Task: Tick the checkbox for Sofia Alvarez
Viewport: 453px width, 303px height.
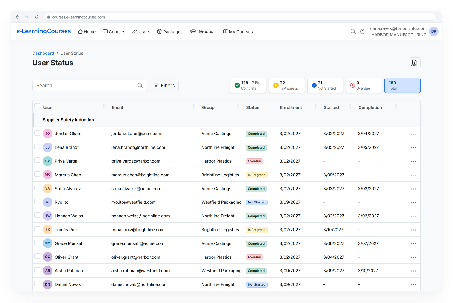Action: tap(37, 187)
